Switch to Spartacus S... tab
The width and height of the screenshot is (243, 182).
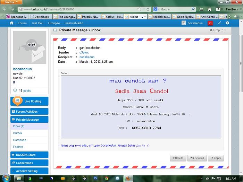click(17, 17)
